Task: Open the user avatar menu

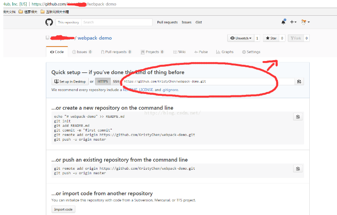Action: pos(305,22)
